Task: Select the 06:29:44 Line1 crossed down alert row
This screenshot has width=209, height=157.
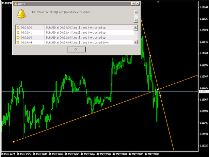Action: click(75, 43)
